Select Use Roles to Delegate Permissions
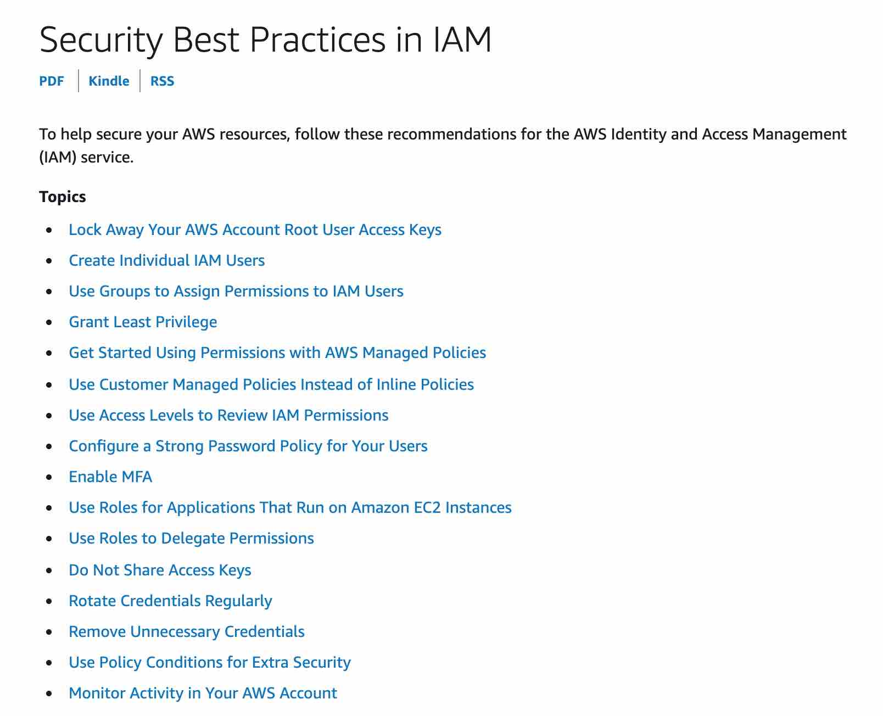 [191, 538]
